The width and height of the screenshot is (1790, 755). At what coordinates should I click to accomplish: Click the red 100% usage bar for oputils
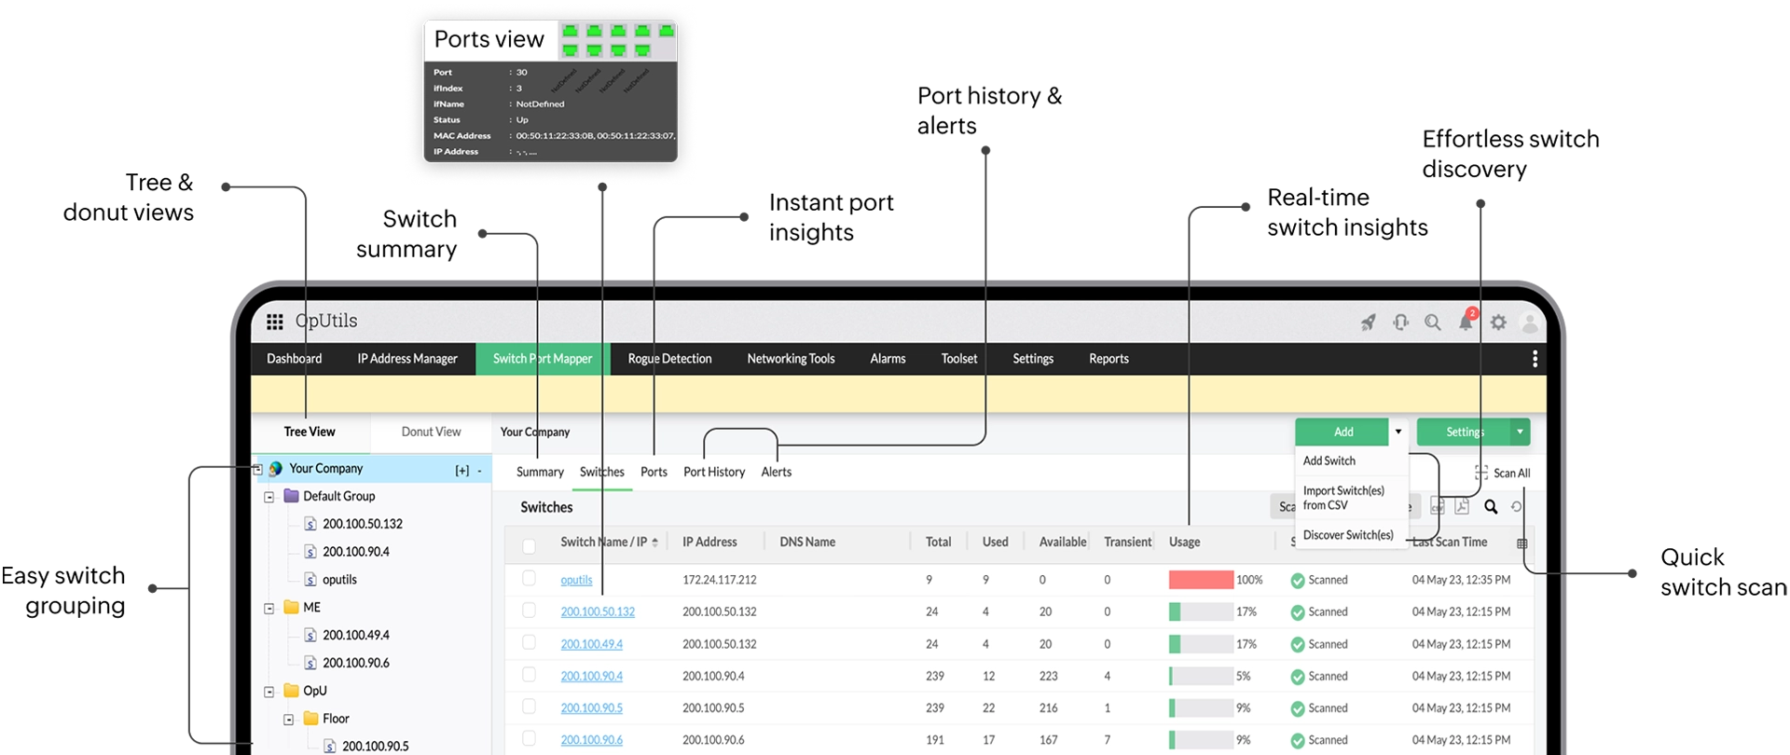click(1201, 580)
